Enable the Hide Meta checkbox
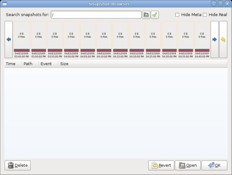Image resolution: width=232 pixels, height=175 pixels. (x=177, y=15)
